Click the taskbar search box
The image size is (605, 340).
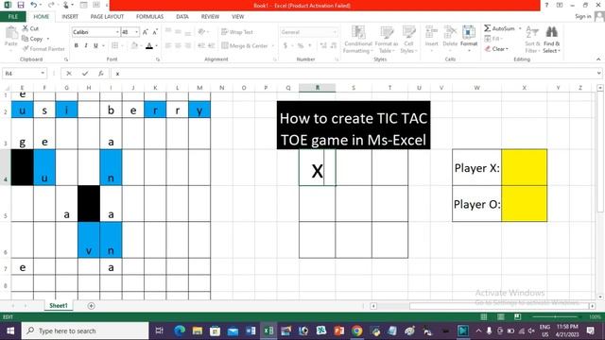click(x=85, y=331)
